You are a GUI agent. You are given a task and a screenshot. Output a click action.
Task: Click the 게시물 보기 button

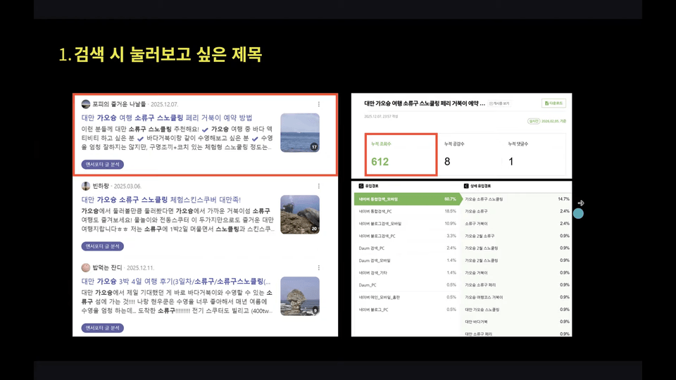(x=500, y=103)
